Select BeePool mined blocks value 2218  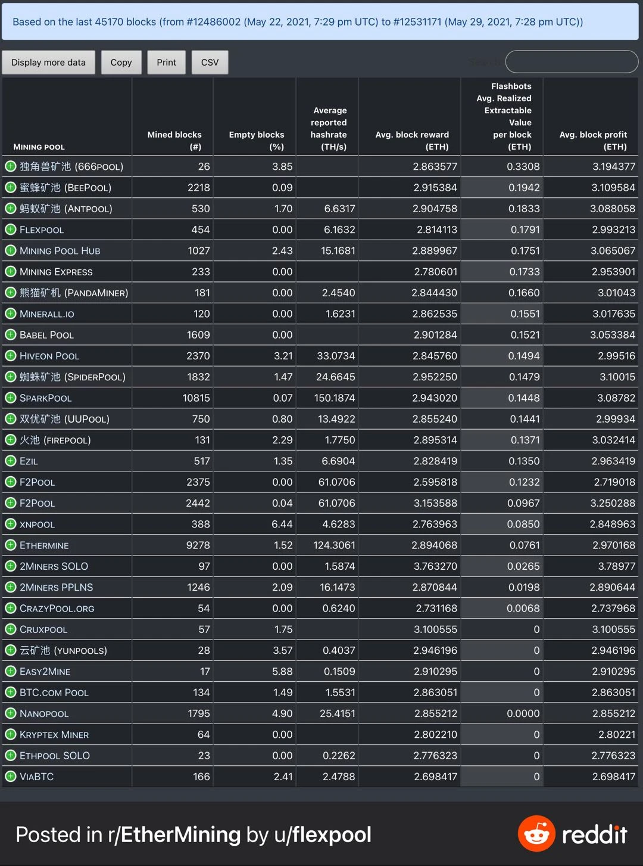[x=199, y=187]
